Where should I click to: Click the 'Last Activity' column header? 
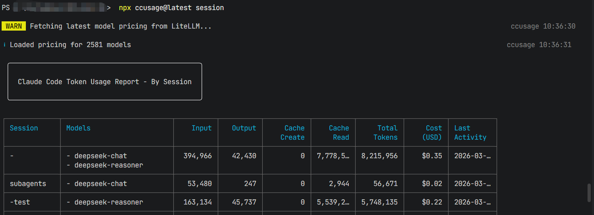[470, 132]
